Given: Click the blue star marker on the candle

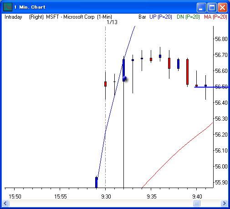Looking at the screenshot, I should coord(125,78).
